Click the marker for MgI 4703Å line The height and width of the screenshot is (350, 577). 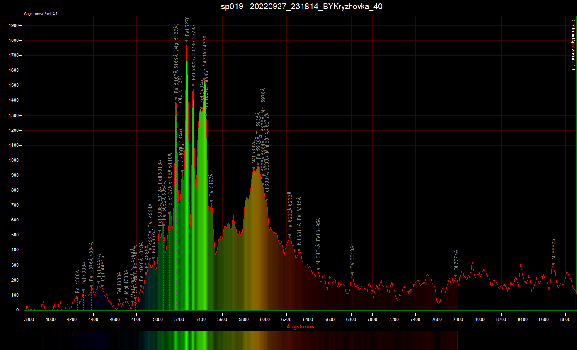(x=126, y=299)
